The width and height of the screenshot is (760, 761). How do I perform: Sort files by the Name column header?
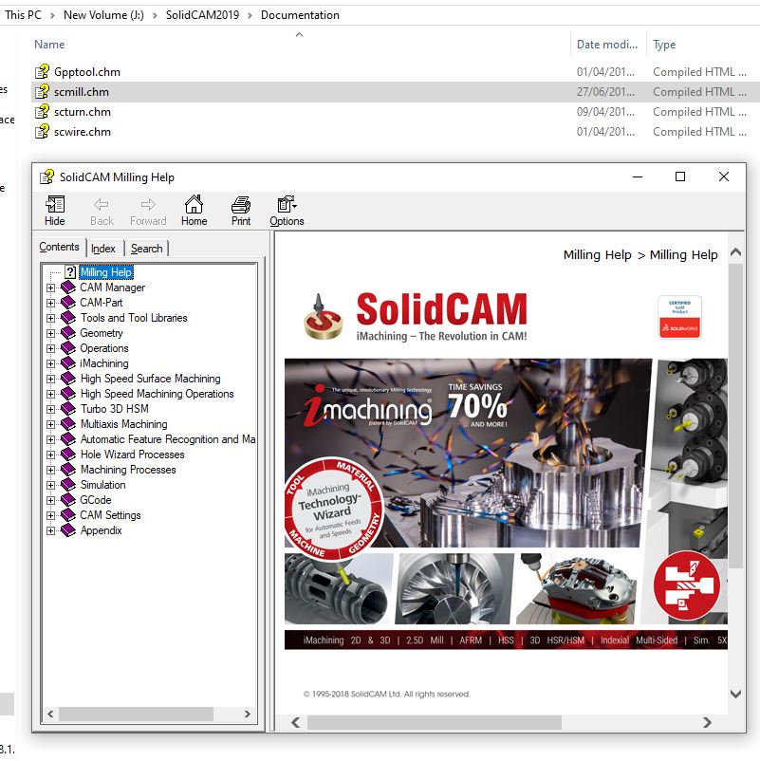coord(49,45)
